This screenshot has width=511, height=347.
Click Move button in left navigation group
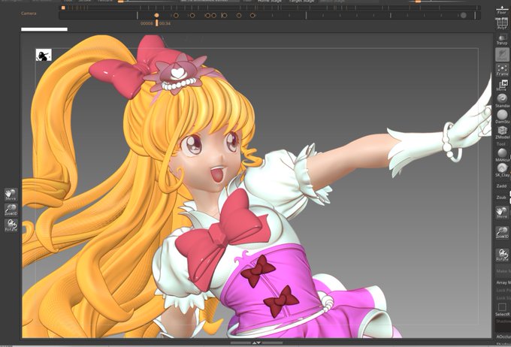(11, 195)
